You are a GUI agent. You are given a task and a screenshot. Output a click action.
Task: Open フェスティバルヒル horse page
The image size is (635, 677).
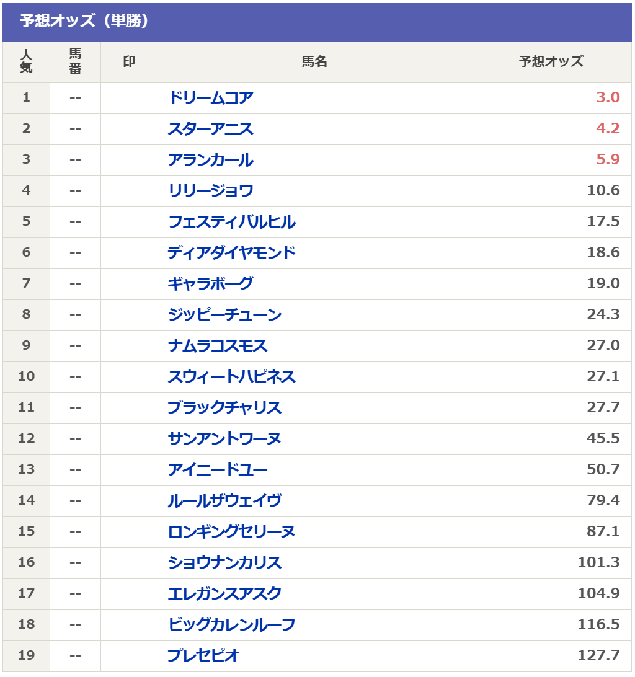click(x=231, y=222)
